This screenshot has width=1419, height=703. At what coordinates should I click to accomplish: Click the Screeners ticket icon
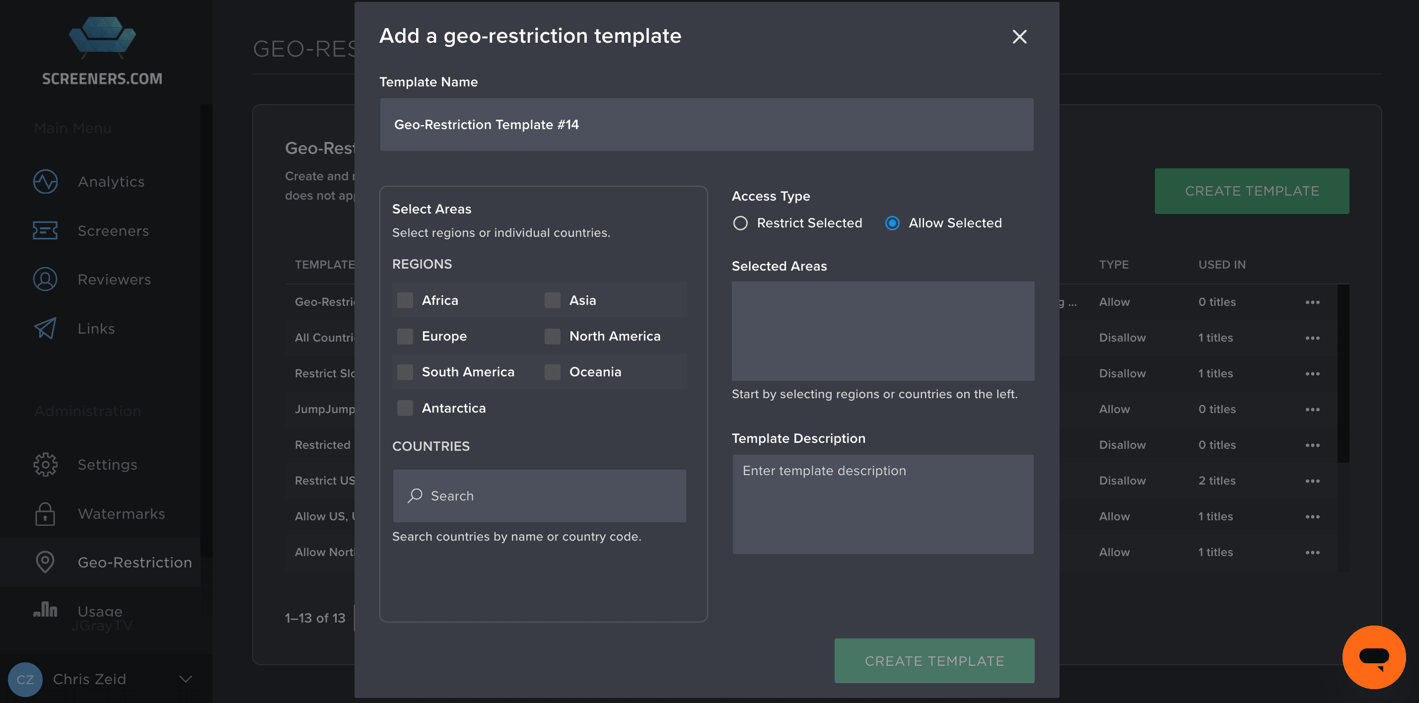[x=45, y=230]
